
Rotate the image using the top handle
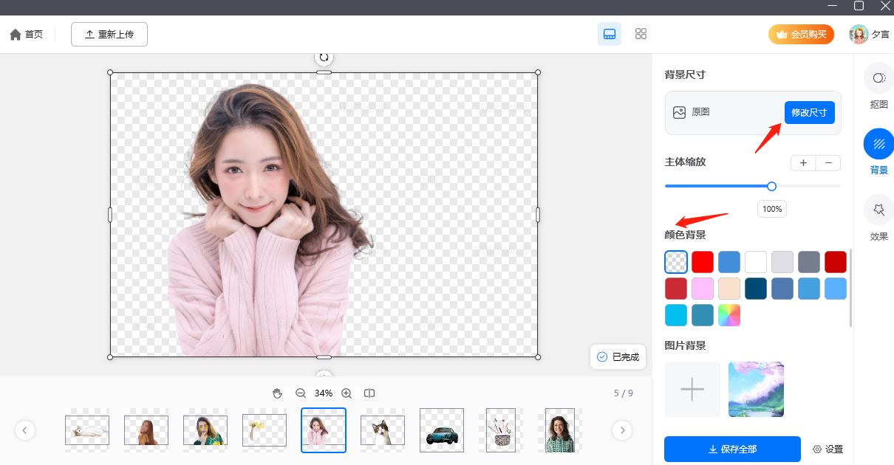pyautogui.click(x=324, y=57)
